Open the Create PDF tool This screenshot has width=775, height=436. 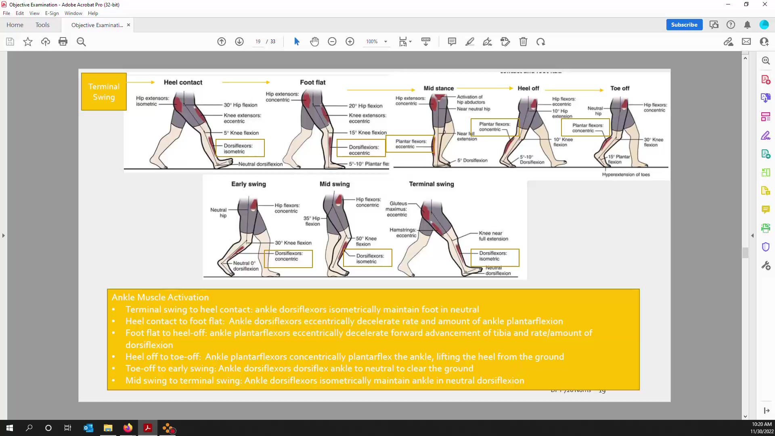click(766, 79)
